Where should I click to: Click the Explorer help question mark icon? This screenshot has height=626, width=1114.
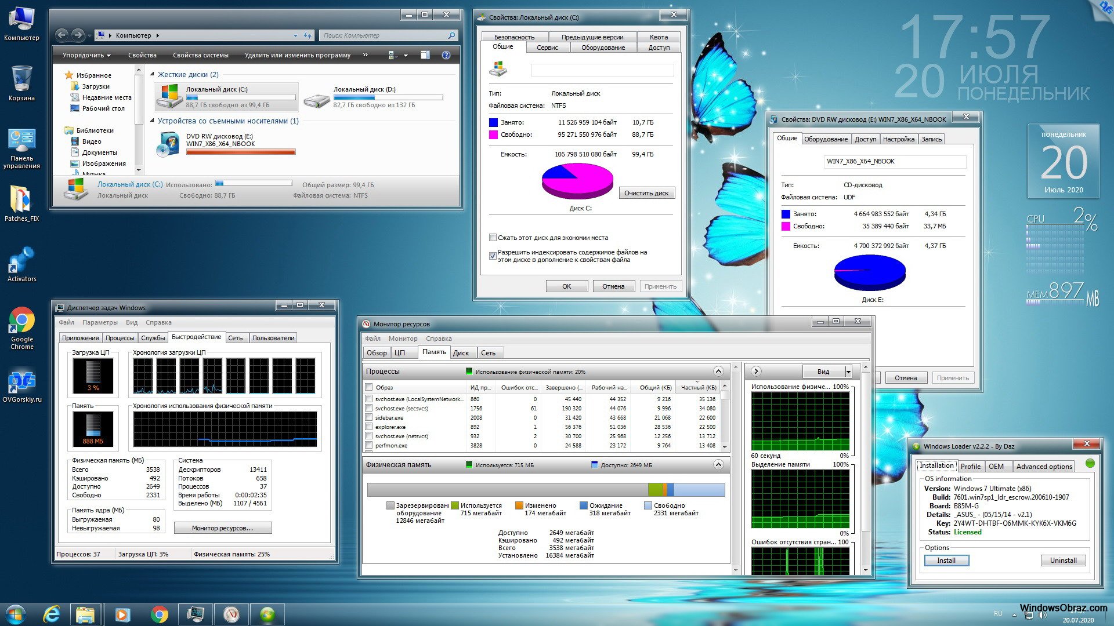click(x=446, y=55)
